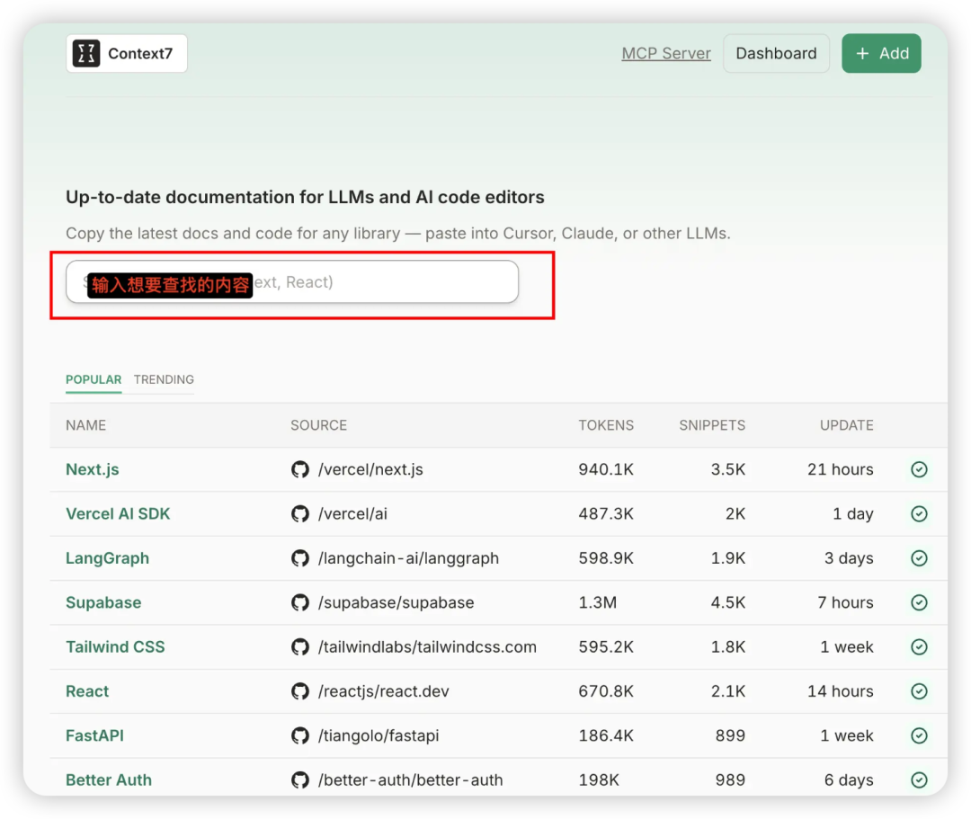Viewport: 971px width, 819px height.
Task: Open the Dashboard button
Action: [776, 53]
